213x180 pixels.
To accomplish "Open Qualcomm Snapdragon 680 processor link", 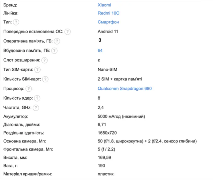I will (x=125, y=89).
